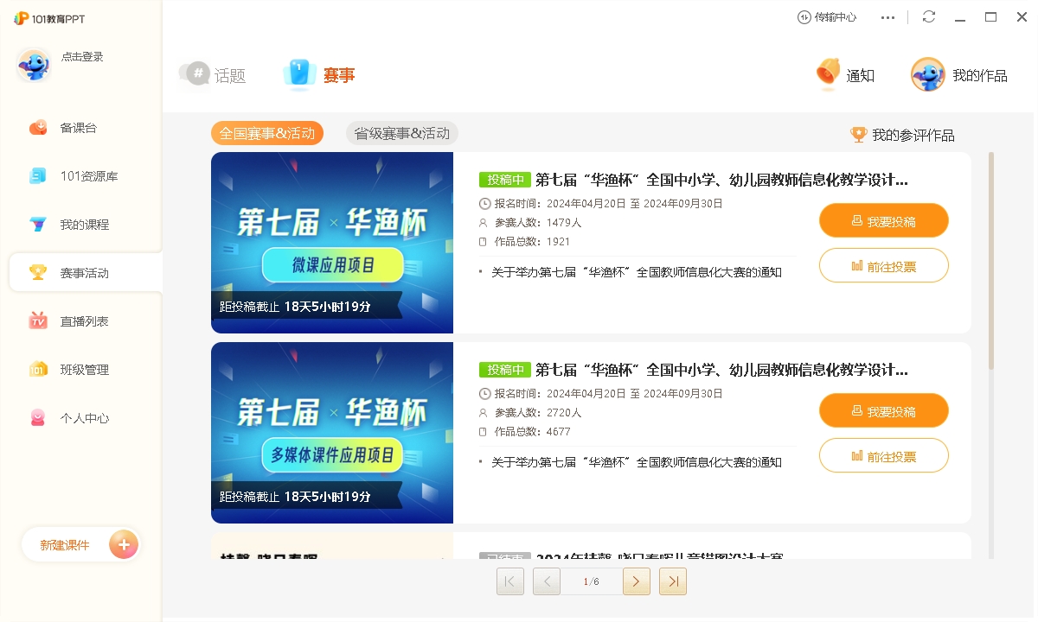The image size is (1038, 622).
Task: Open 我的参评作品 link with trophy
Action: [x=903, y=135]
